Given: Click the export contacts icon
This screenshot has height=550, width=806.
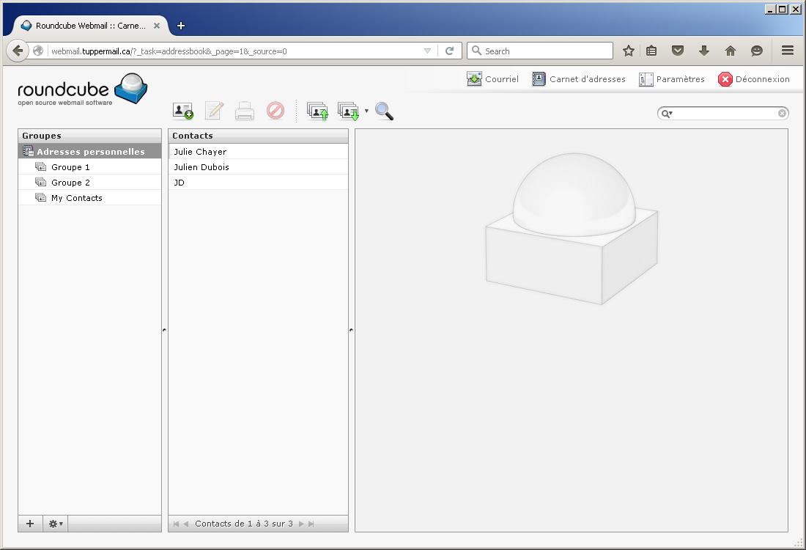Looking at the screenshot, I should point(348,111).
